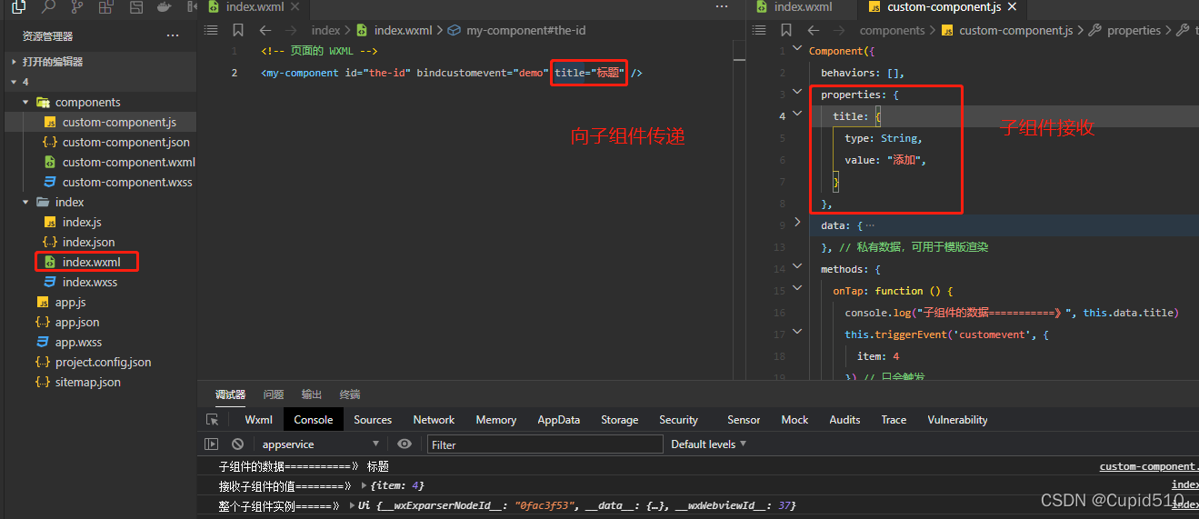This screenshot has height=519, width=1199.
Task: Switch to the Wxml debugger tab
Action: [x=258, y=420]
